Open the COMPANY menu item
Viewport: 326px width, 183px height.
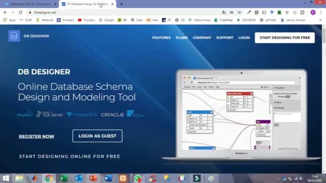202,38
